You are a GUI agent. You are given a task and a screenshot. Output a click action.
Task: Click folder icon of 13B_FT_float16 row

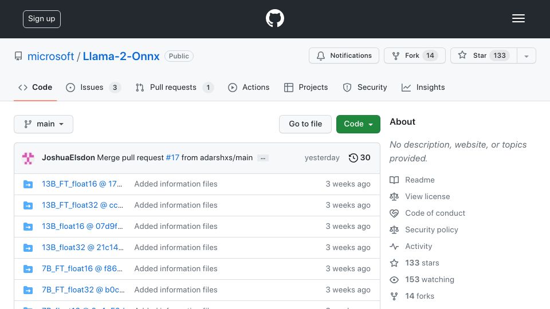click(28, 184)
